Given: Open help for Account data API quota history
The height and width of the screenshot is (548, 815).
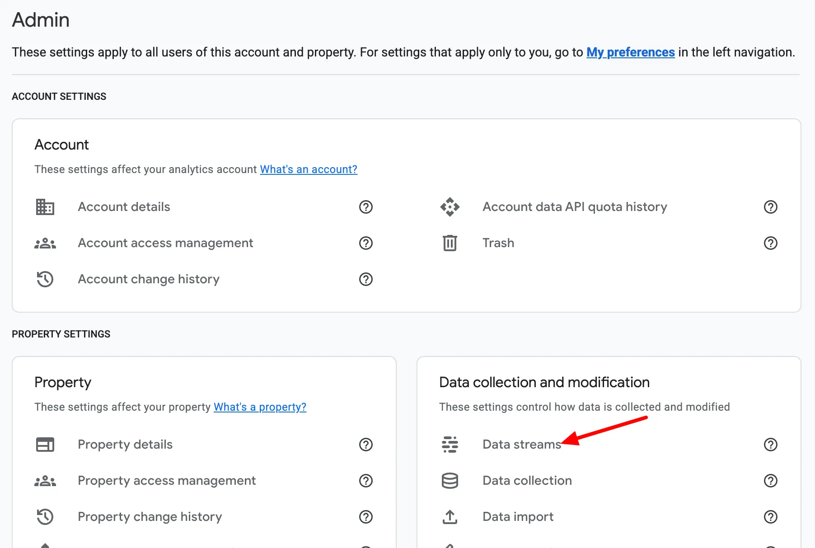Looking at the screenshot, I should [x=771, y=207].
